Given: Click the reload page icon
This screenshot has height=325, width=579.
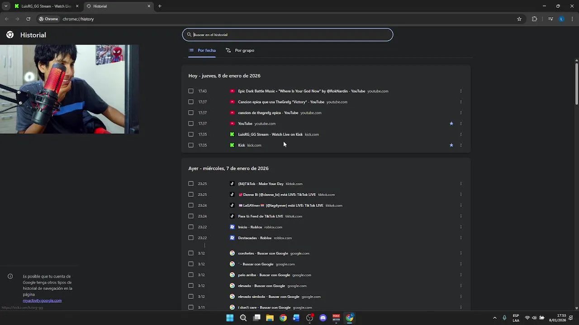Looking at the screenshot, I should [28, 19].
